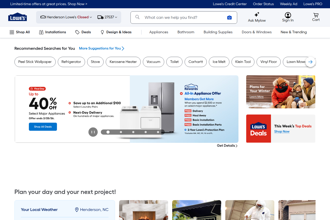Go to the Weekly Ad menu item
Screen dimensions: 330x220
pyautogui.click(x=288, y=4)
